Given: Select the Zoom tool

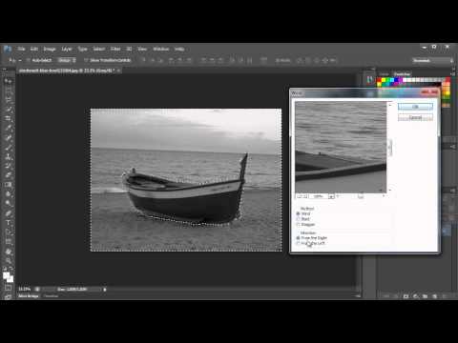Looking at the screenshot, I should click(9, 260).
